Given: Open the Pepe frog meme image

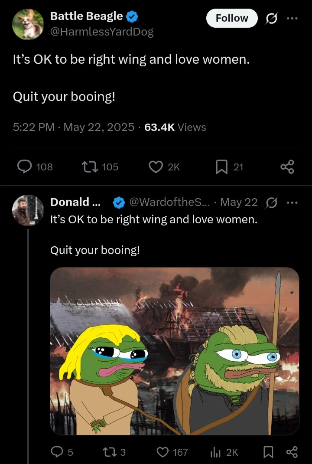Looking at the screenshot, I should pos(175,351).
